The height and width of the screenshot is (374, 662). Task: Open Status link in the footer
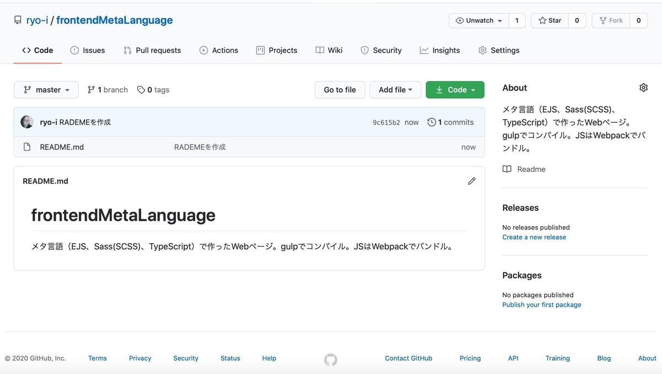230,359
